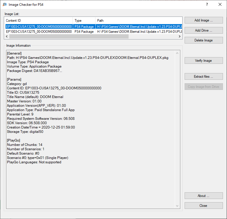This screenshot has height=219, width=227.
Task: Select the second EP1003-CUSA13275 package row
Action: [94, 32]
